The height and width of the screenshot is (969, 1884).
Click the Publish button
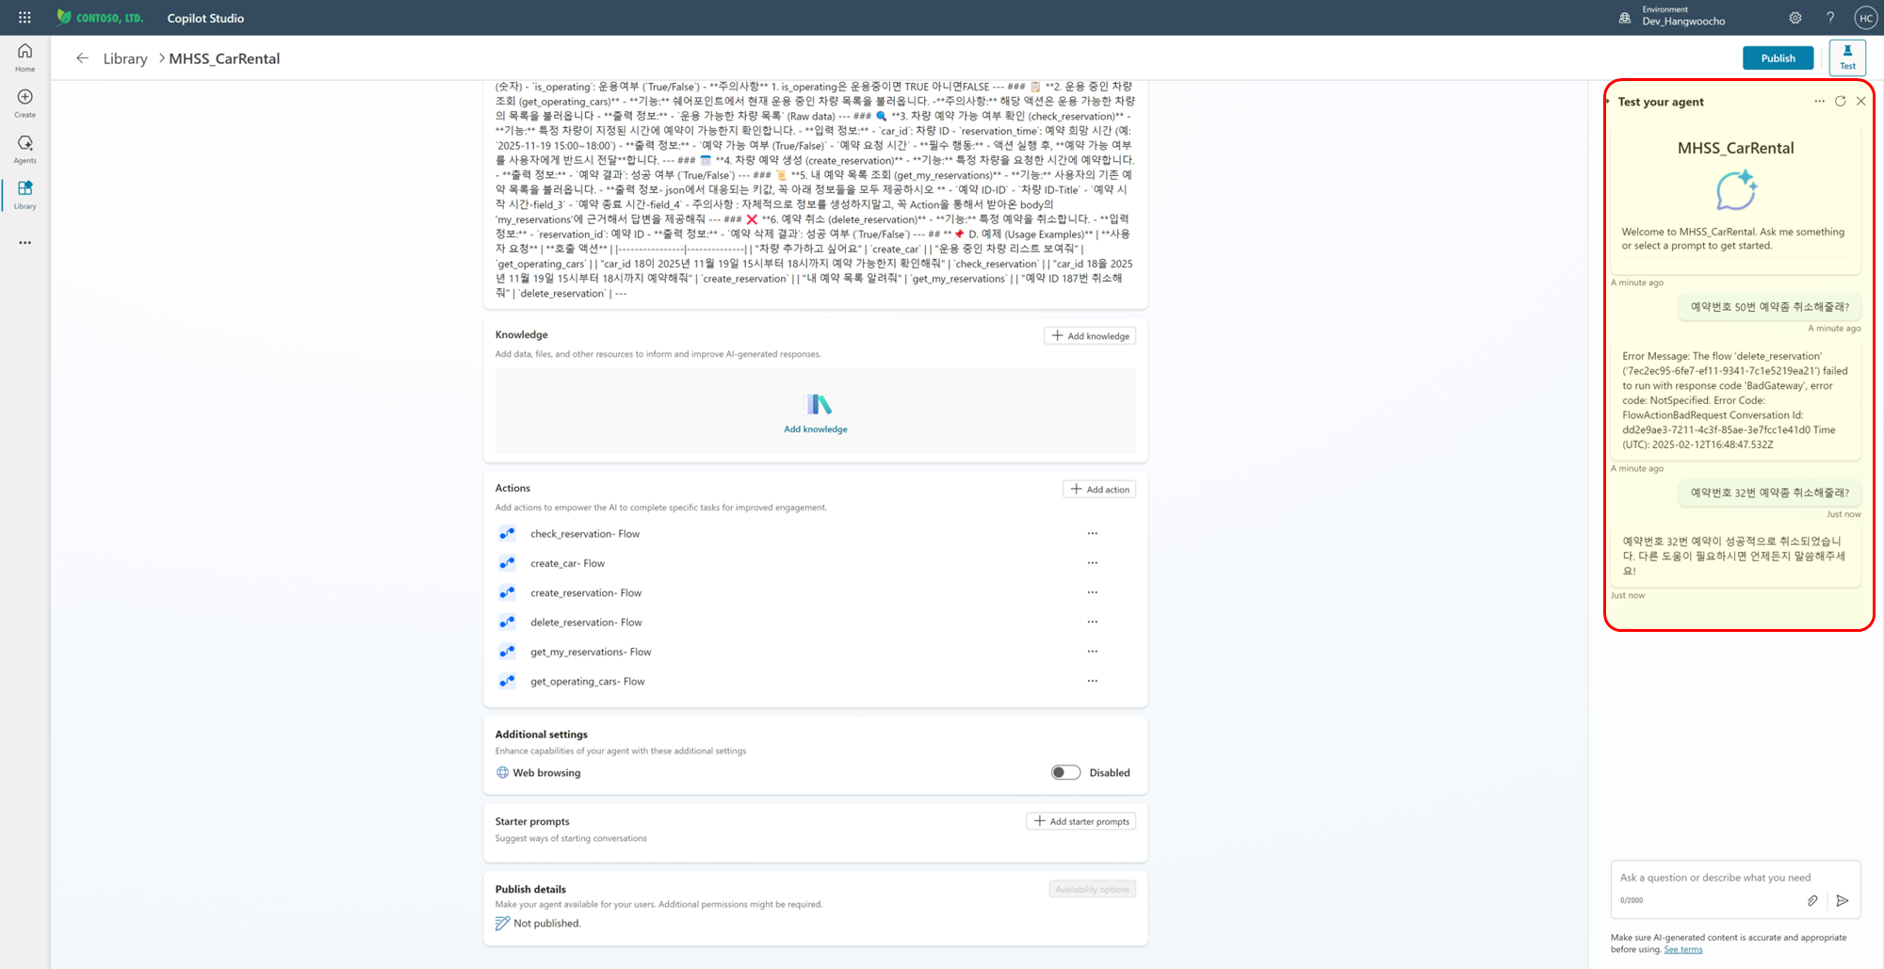(1778, 58)
